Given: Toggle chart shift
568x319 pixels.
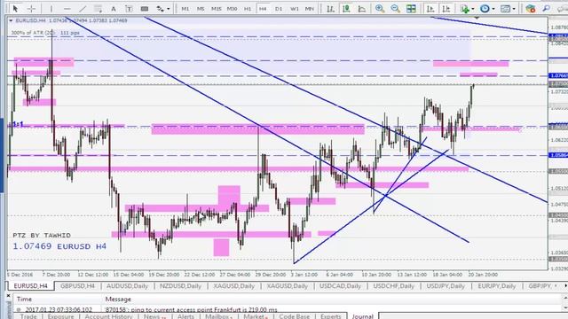Looking at the screenshot, I should point(446,8).
